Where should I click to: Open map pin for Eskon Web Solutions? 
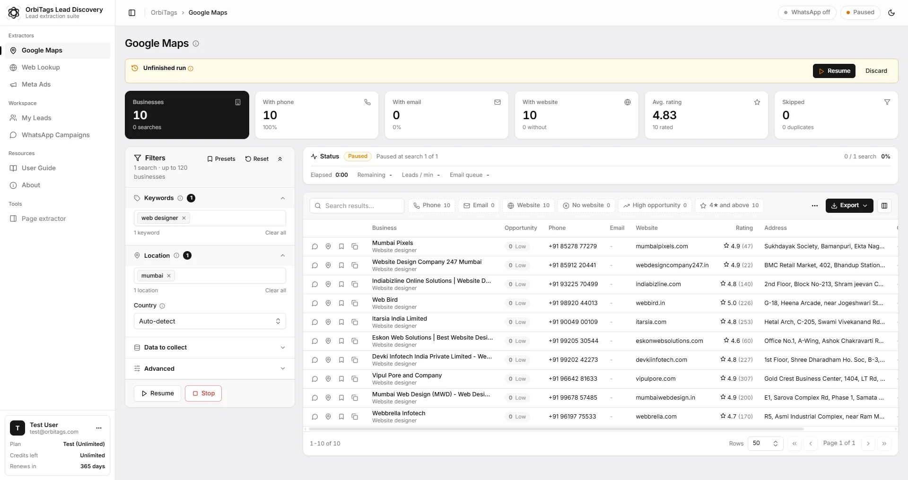(x=328, y=341)
